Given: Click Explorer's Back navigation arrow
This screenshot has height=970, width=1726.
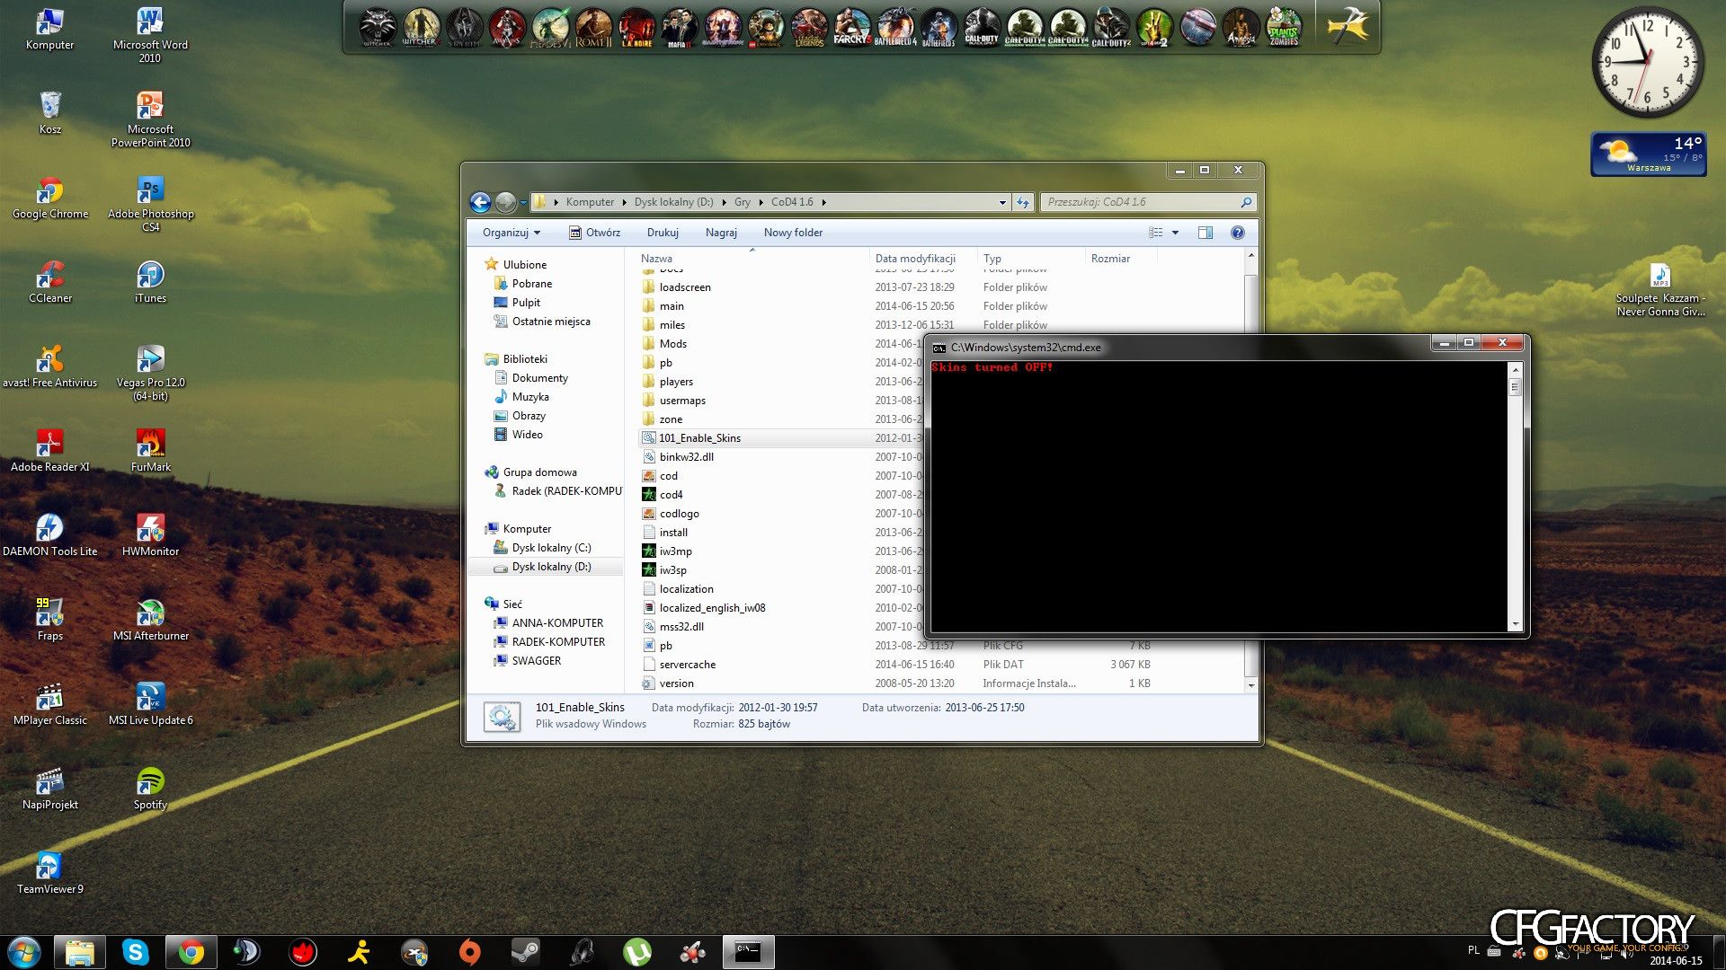Looking at the screenshot, I should click(x=481, y=202).
